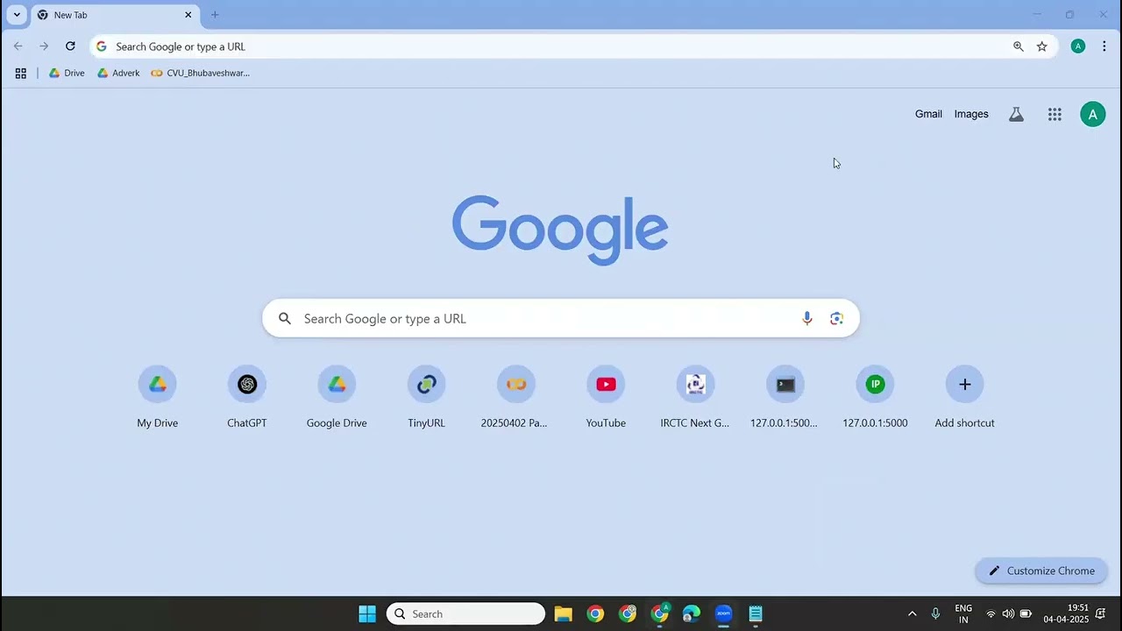Open Google Images link
This screenshot has height=631, width=1122.
point(971,114)
